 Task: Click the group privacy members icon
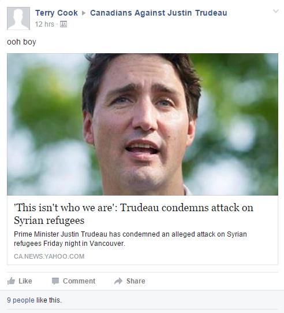tap(63, 24)
